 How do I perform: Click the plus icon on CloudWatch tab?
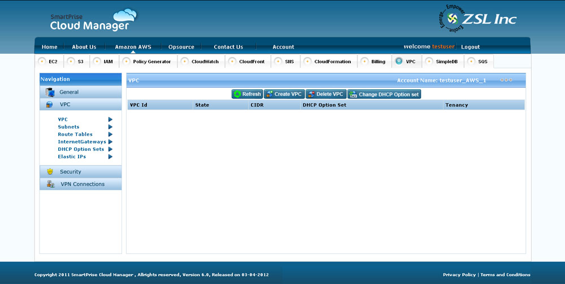185,61
